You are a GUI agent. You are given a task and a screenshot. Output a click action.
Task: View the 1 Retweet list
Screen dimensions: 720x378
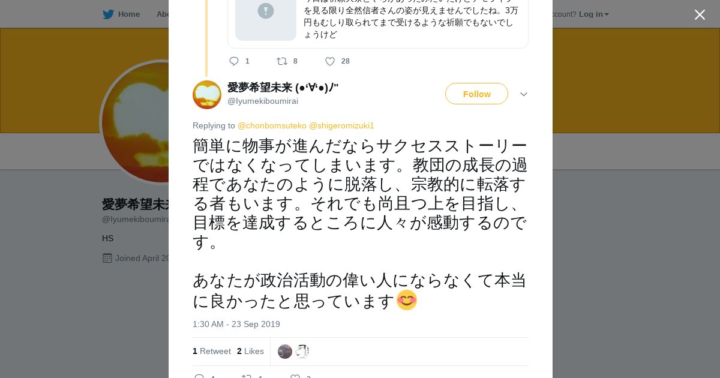click(212, 351)
